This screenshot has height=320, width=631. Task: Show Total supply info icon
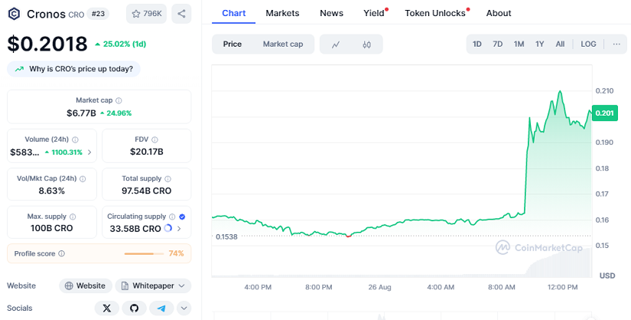[x=168, y=178]
